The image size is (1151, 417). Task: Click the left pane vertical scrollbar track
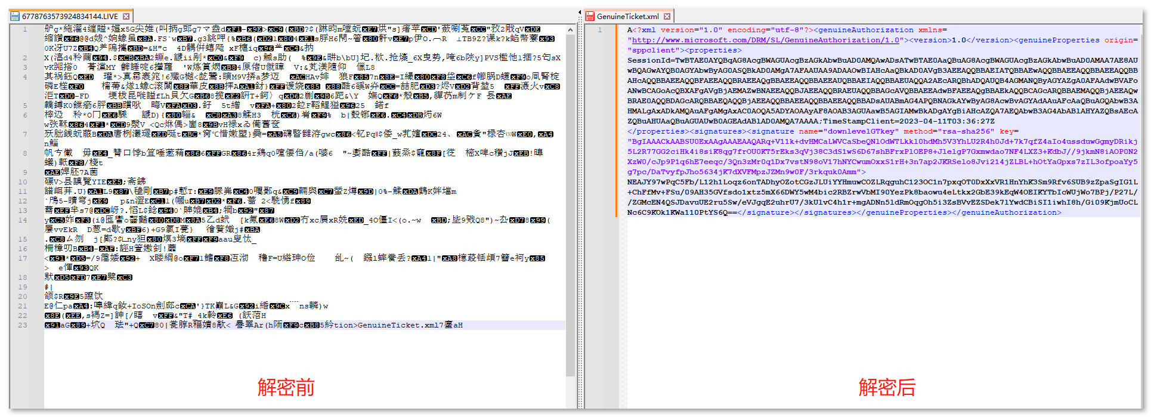(x=570, y=239)
